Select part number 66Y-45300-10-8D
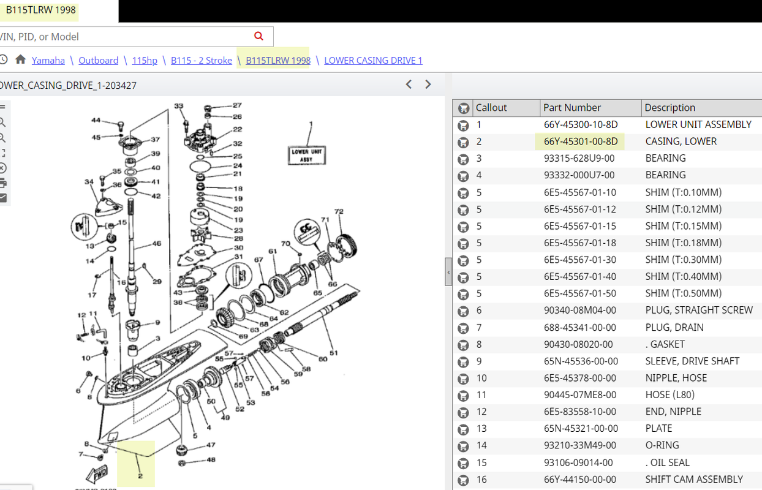Viewport: 762px width, 490px height. pos(581,124)
